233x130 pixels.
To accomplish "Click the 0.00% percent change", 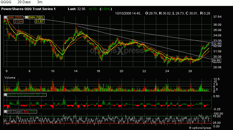I will point(106,9).
